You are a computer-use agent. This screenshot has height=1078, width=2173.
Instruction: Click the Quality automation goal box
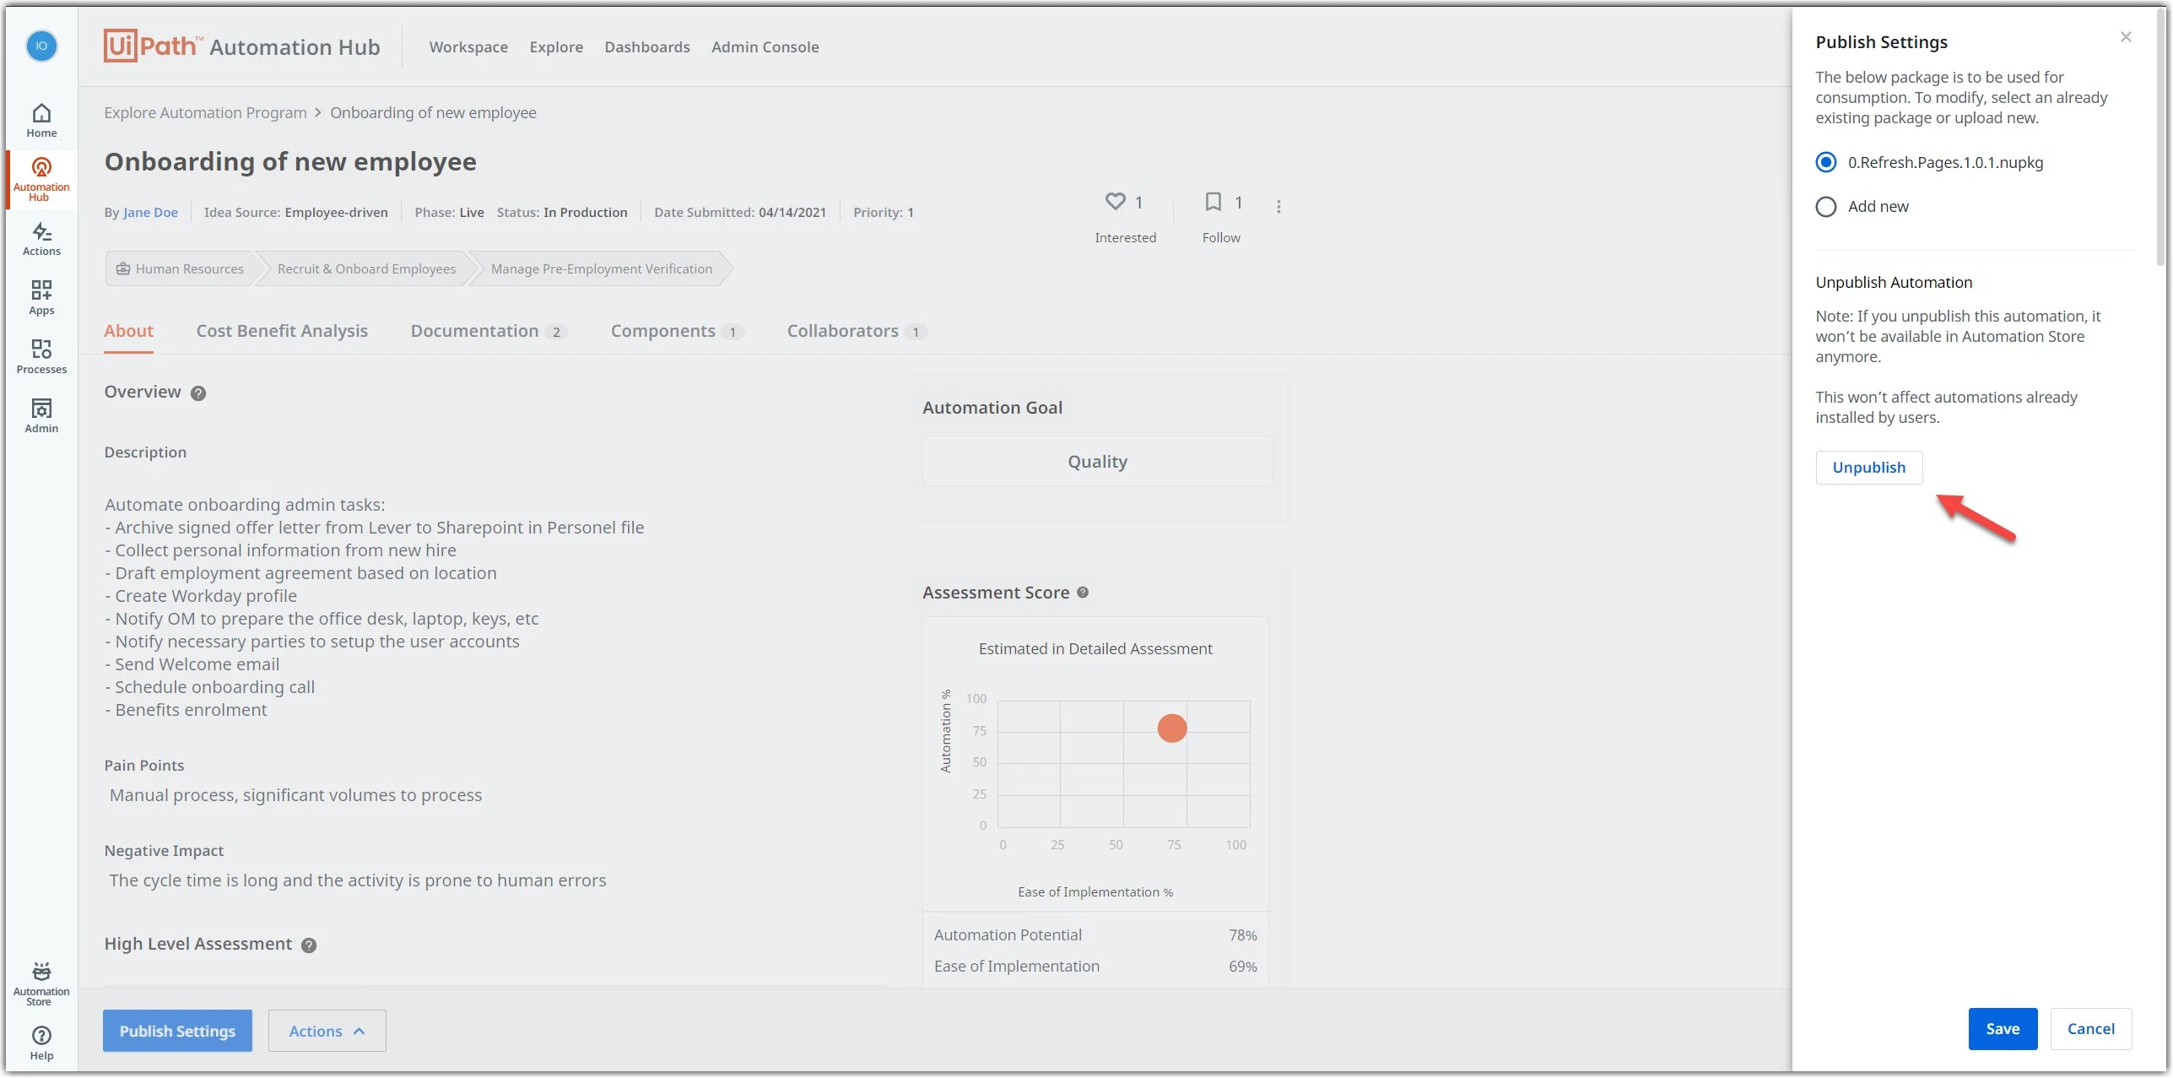point(1097,462)
